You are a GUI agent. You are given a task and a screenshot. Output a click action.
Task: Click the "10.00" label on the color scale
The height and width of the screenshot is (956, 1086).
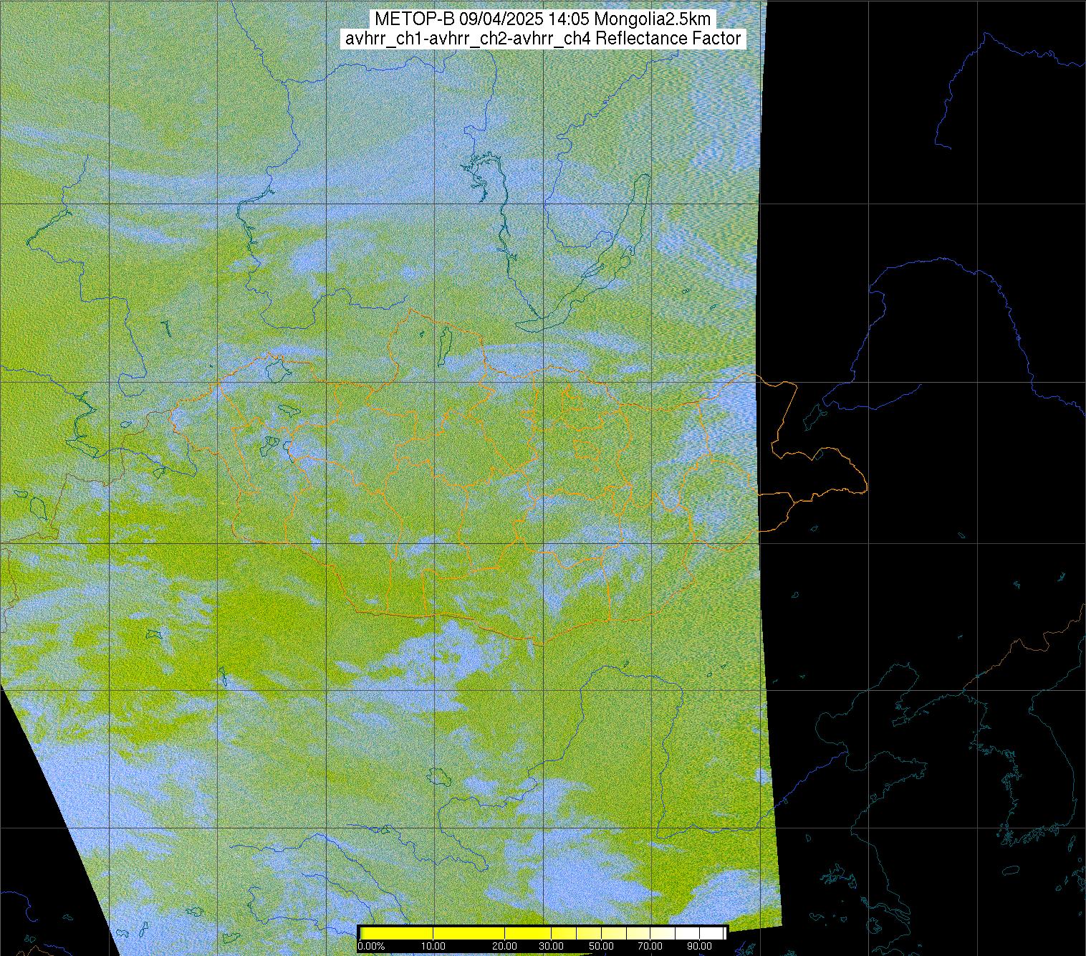pos(434,947)
